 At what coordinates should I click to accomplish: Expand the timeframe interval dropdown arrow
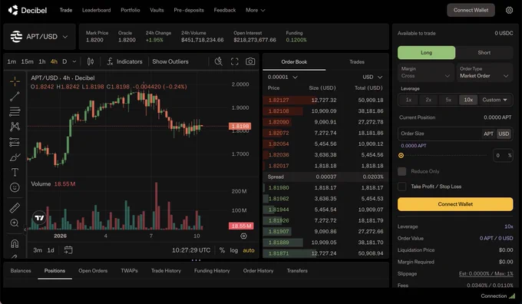click(x=74, y=61)
